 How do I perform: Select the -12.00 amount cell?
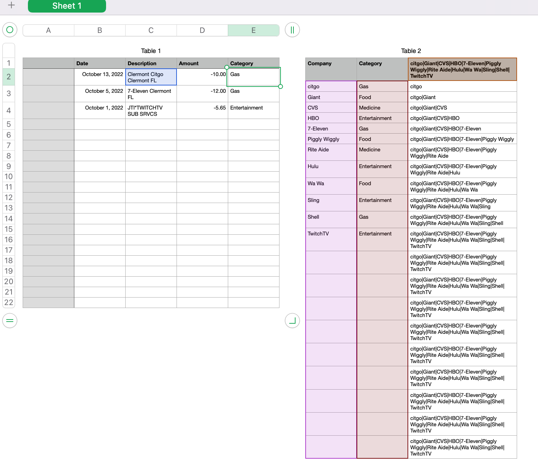click(202, 93)
